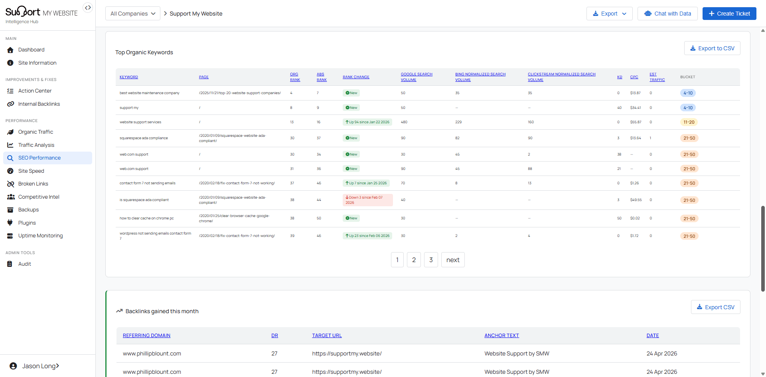Click the SEO Performance magnifier icon
766x377 pixels.
tap(10, 158)
